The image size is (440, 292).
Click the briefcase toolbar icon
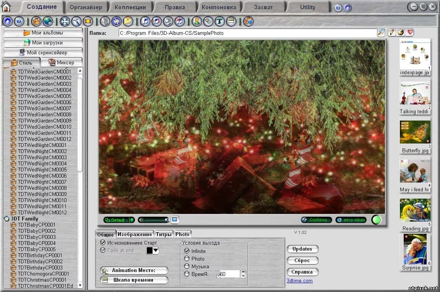pos(36,21)
